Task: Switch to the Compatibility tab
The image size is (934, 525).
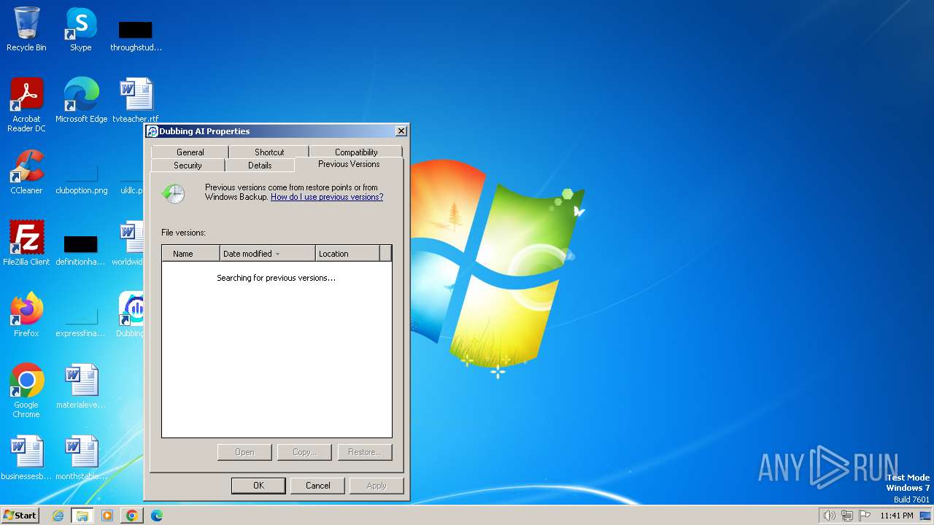Action: pos(356,152)
